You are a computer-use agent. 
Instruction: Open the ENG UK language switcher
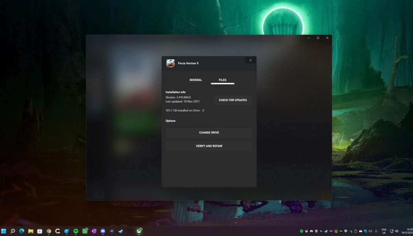click(x=383, y=231)
